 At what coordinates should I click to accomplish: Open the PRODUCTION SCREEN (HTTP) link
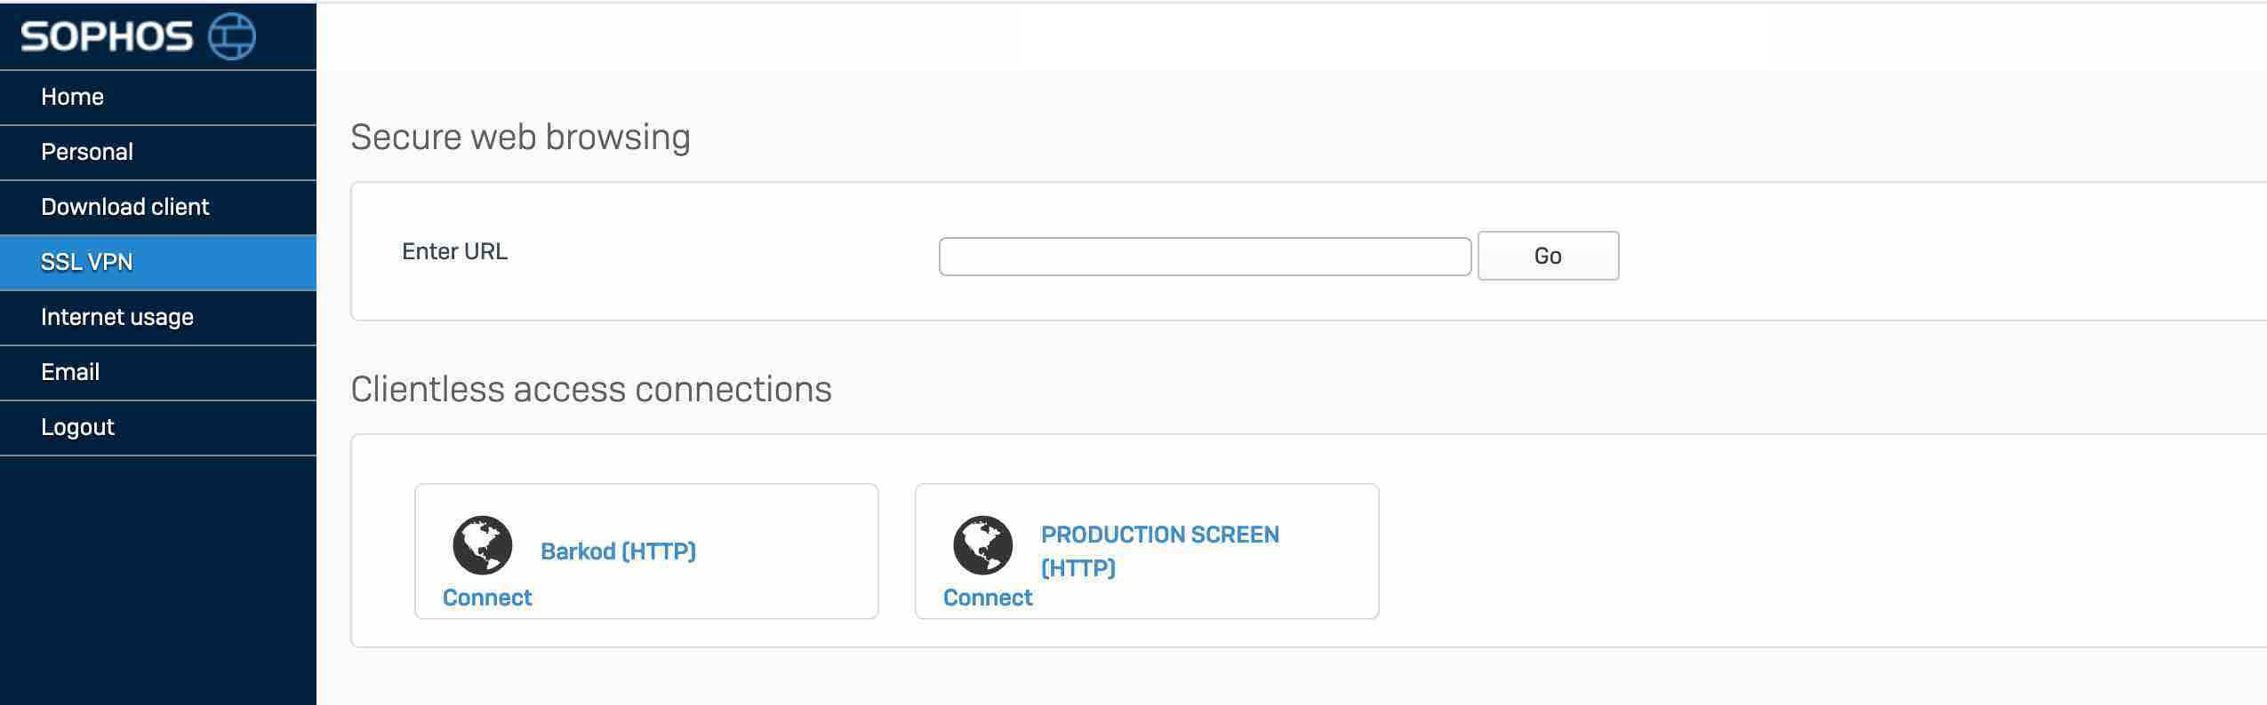(1160, 551)
